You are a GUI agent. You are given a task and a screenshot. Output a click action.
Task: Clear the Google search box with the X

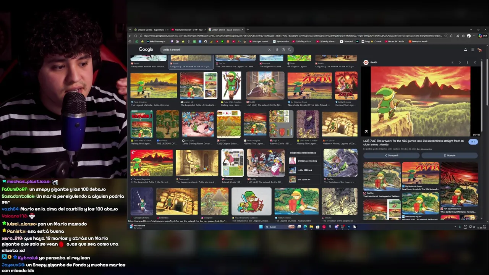pos(269,50)
